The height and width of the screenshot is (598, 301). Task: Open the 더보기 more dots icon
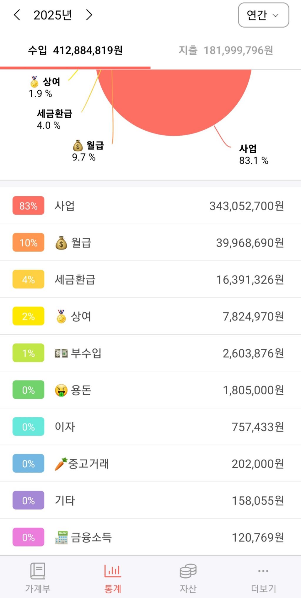263,571
